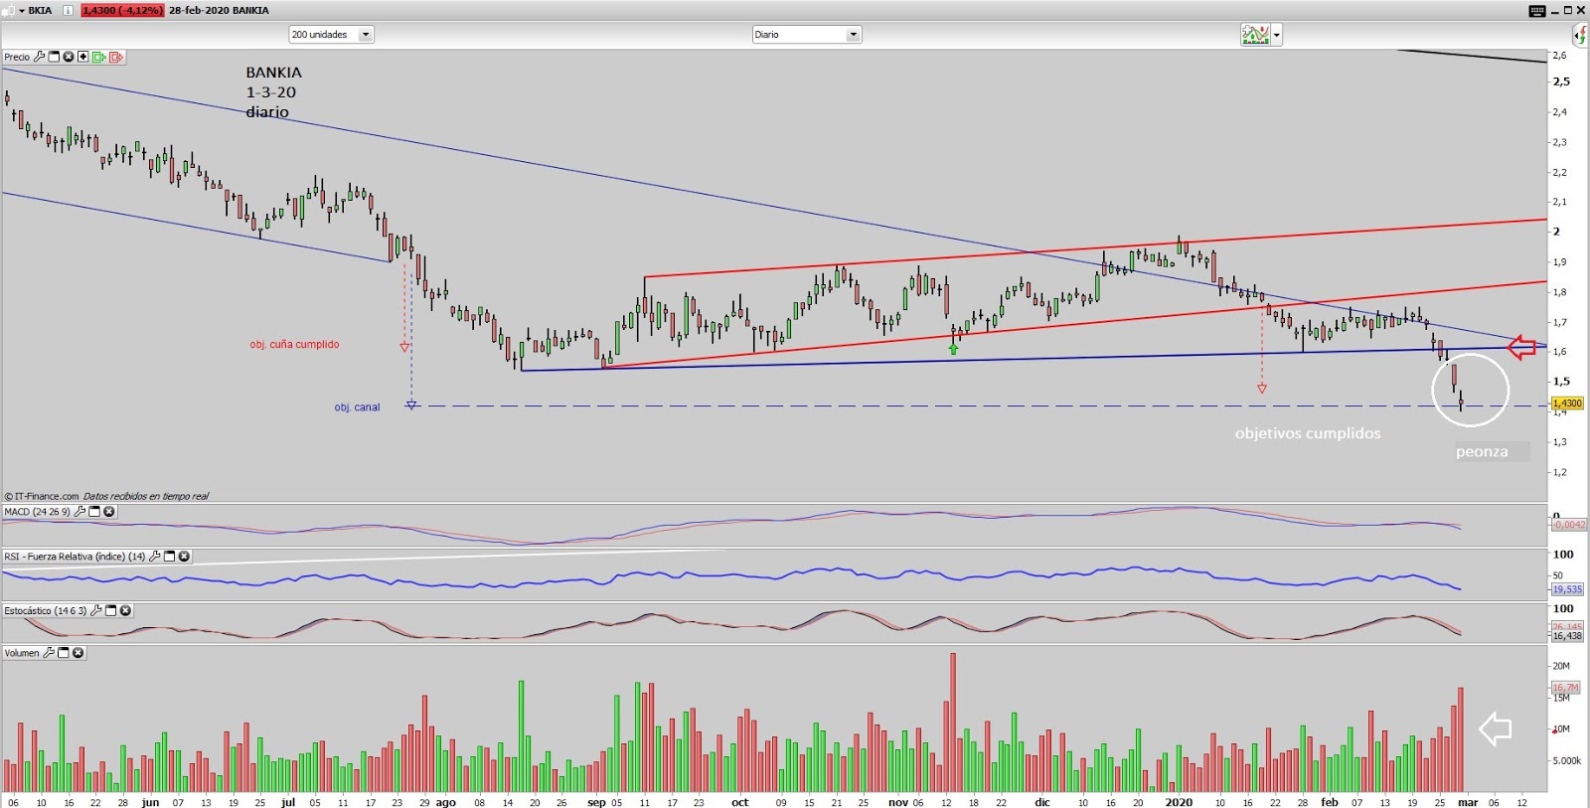Click the RSI - Fuerza Relativa (índice) (14) label
The width and height of the screenshot is (1590, 808).
tap(75, 557)
